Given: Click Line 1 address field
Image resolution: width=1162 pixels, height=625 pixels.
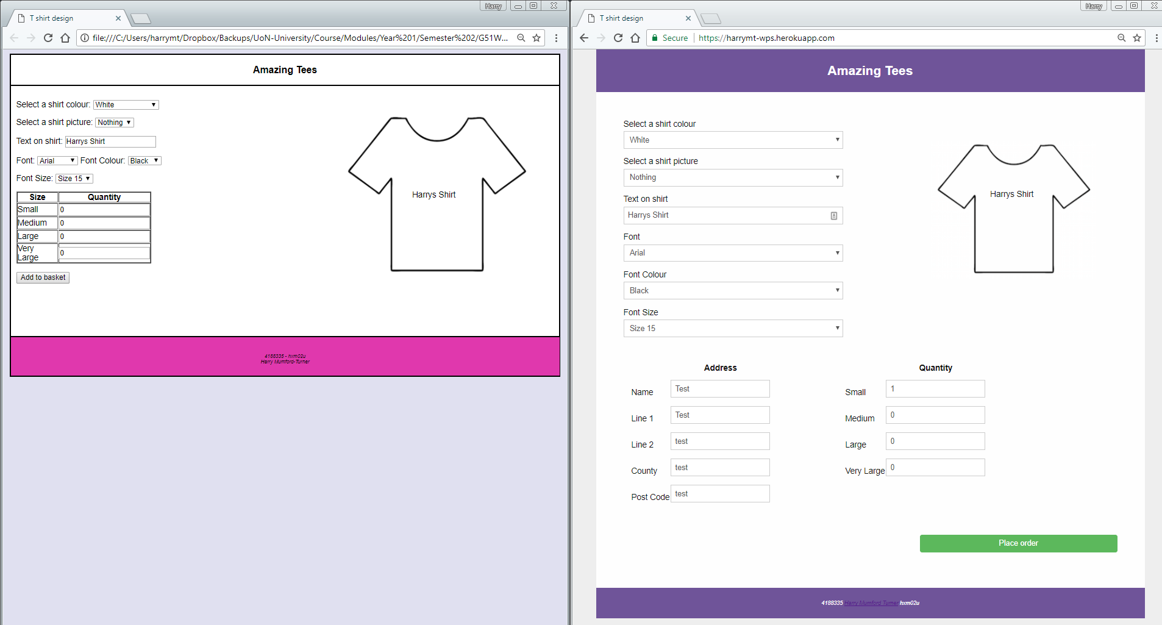Looking at the screenshot, I should (720, 415).
